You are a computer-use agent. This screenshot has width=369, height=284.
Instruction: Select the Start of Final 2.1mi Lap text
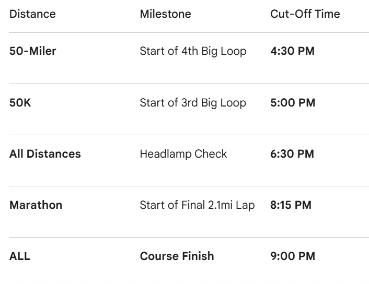coord(197,205)
